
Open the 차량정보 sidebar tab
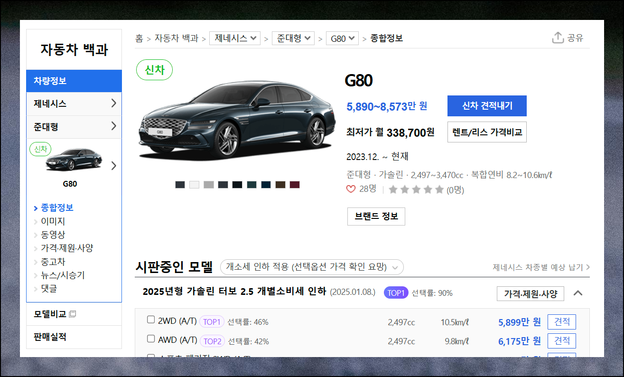[74, 81]
